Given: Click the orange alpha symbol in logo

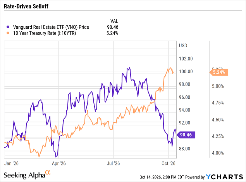Looking at the screenshot, I should point(48,172).
